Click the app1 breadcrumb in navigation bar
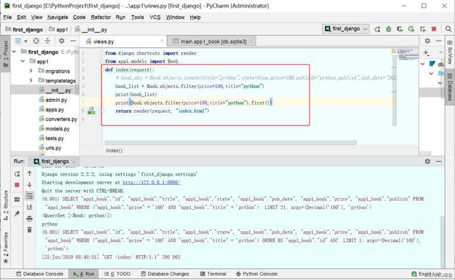 pos(59,29)
